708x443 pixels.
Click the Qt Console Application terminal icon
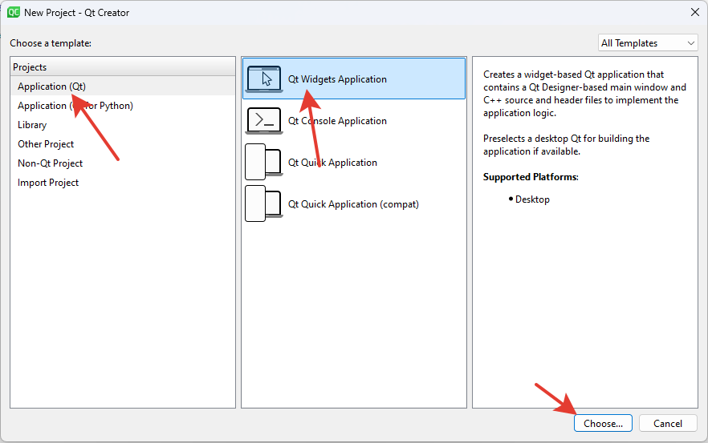(x=264, y=120)
